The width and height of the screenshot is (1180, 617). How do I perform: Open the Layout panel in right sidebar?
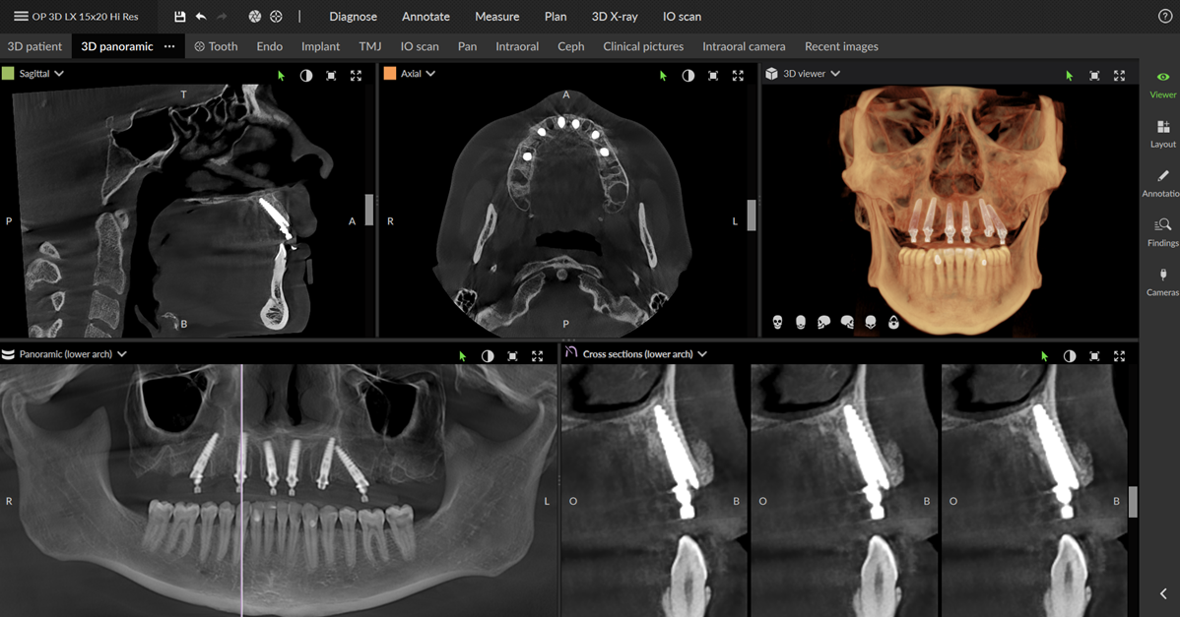point(1162,134)
